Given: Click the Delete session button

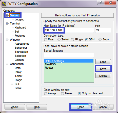Looking at the screenshot, I should click(103, 76).
